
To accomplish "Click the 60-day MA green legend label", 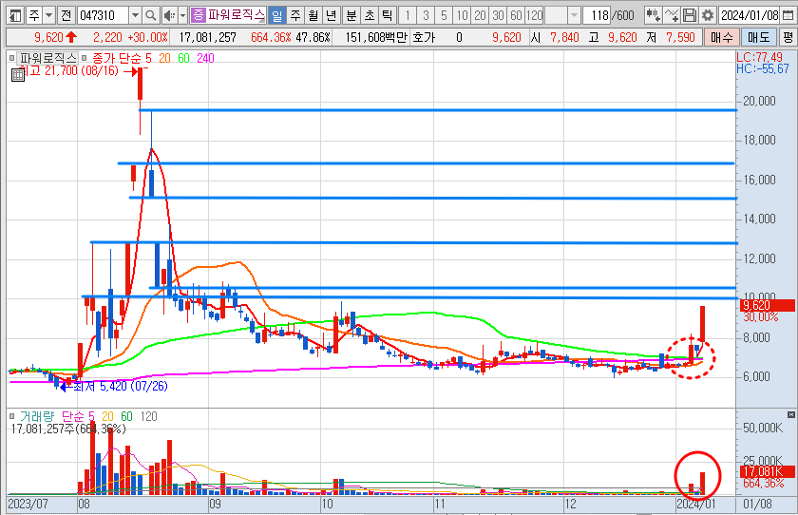I will (183, 59).
